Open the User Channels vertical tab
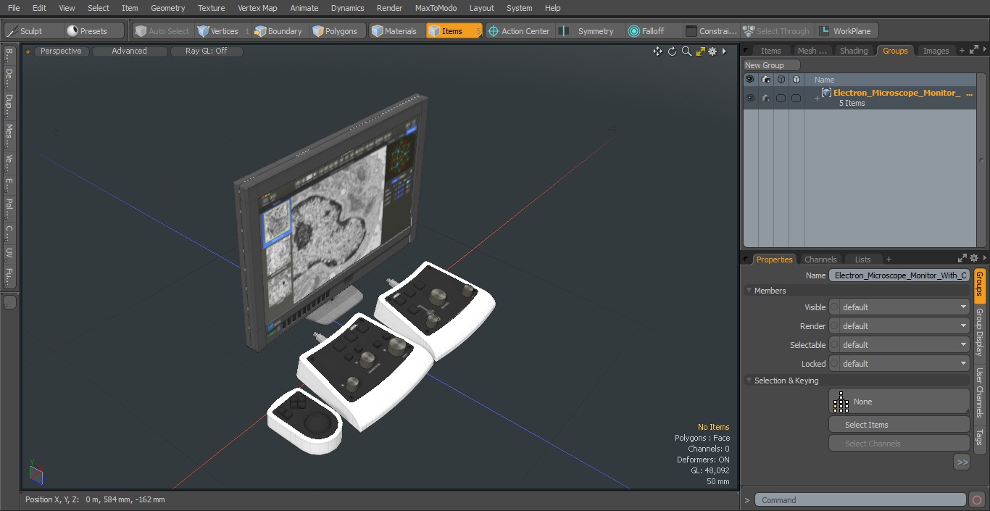This screenshot has width=990, height=511. (x=979, y=392)
